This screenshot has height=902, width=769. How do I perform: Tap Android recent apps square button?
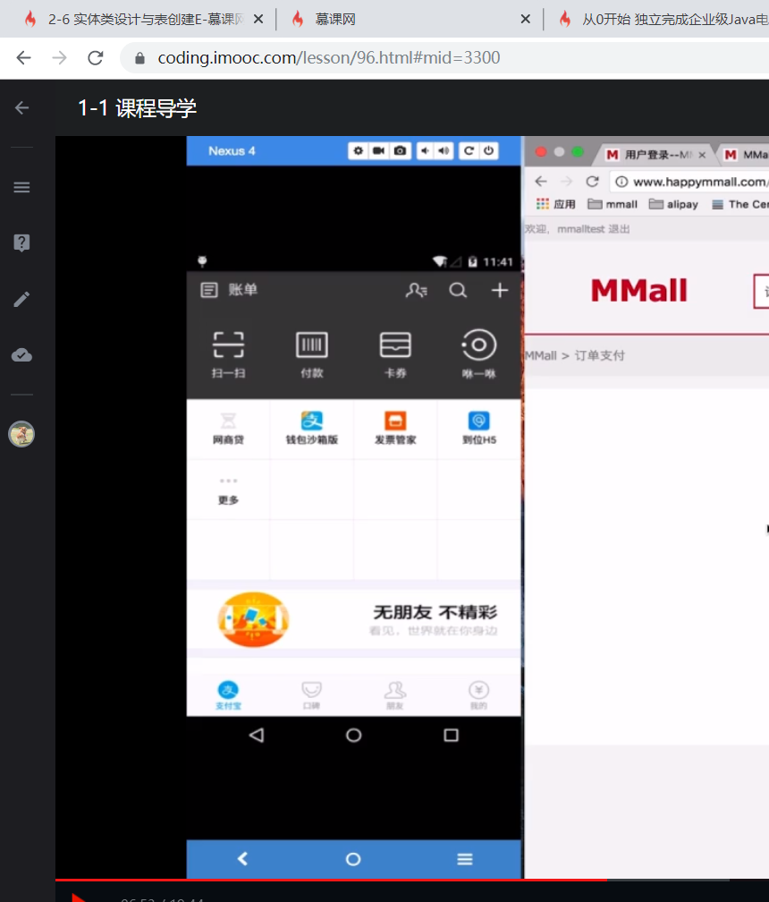coord(452,736)
